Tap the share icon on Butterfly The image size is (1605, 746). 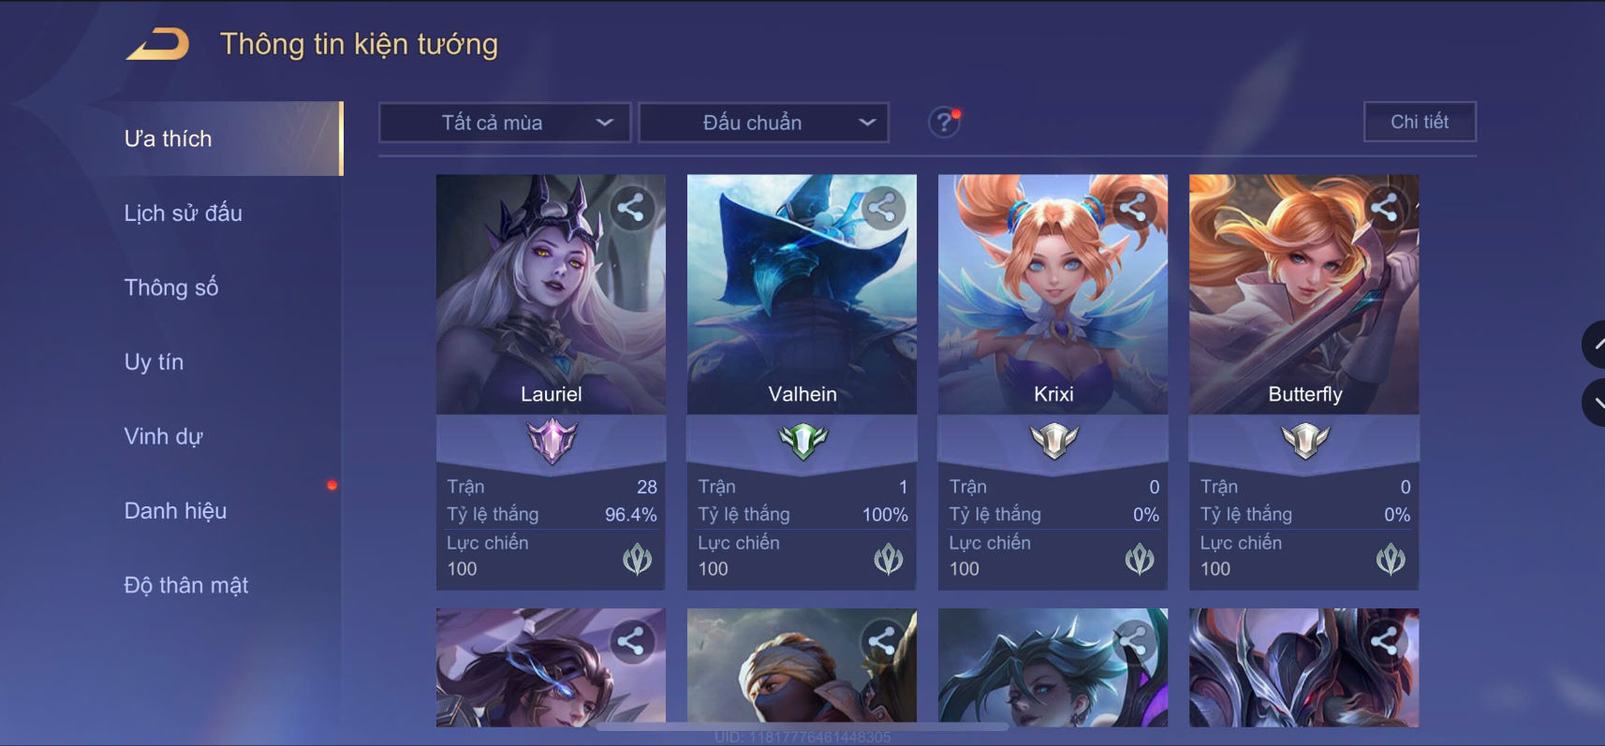[x=1384, y=208]
